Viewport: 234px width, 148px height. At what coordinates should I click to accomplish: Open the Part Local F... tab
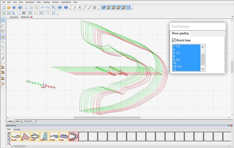tap(29, 121)
